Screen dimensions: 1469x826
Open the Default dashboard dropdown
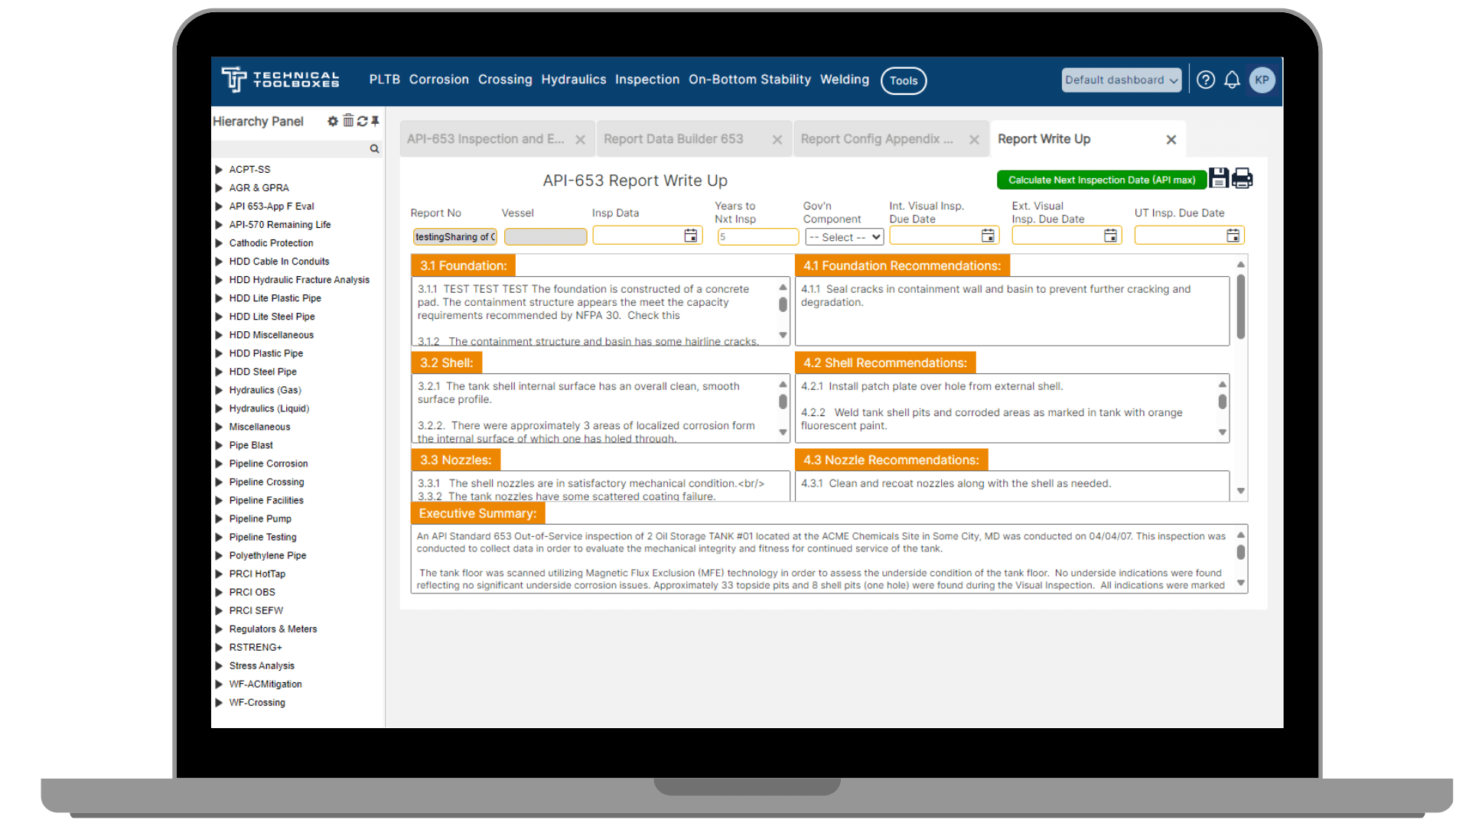point(1121,80)
